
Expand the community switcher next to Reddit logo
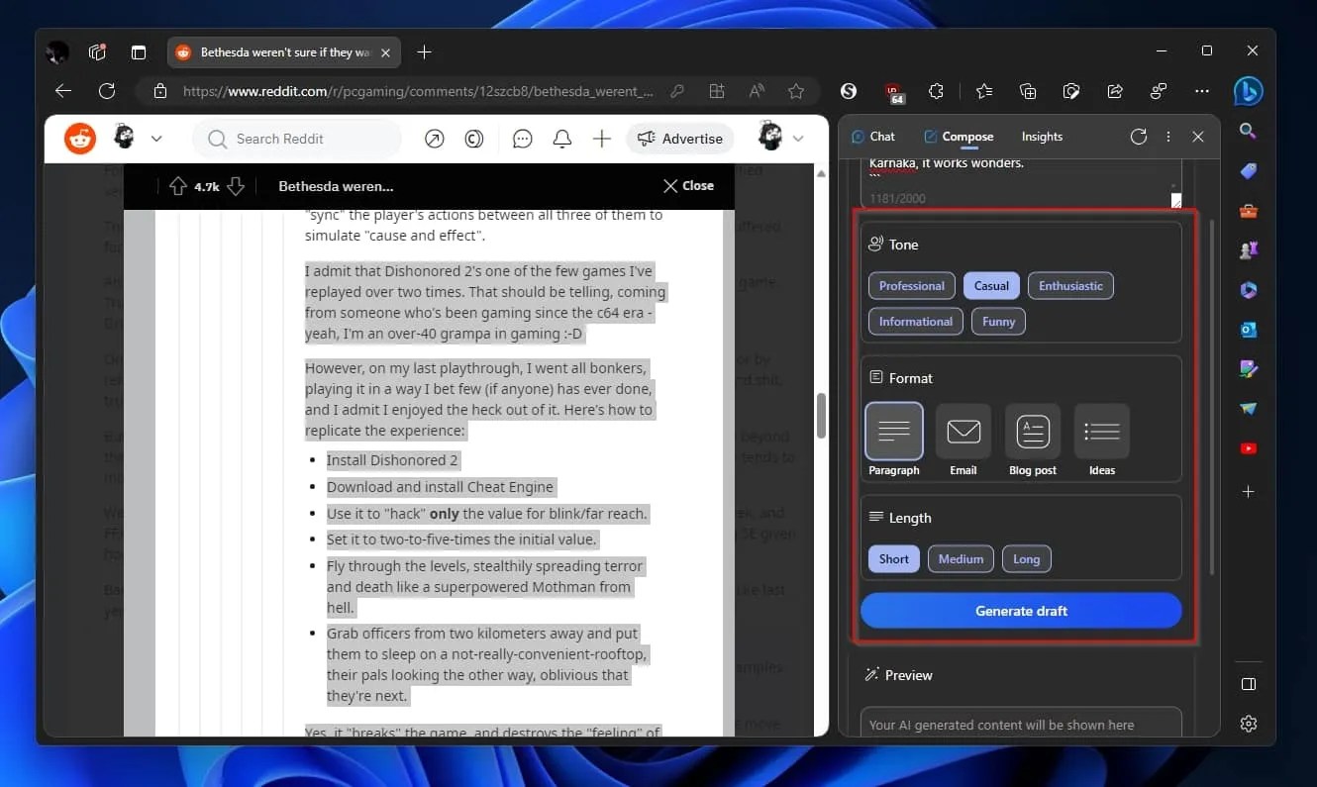tap(155, 139)
